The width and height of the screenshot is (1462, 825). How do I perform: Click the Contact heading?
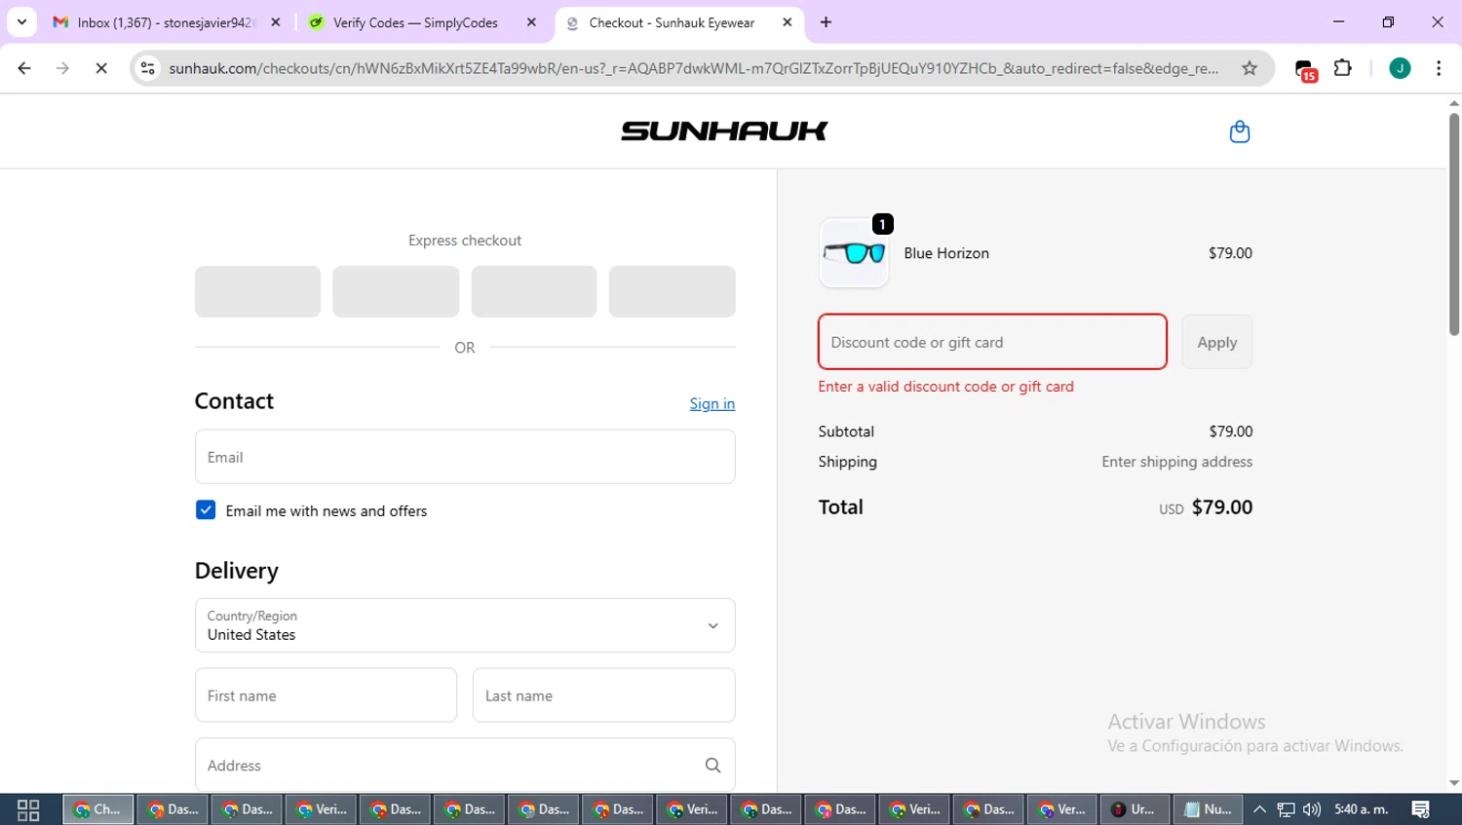[x=234, y=401]
